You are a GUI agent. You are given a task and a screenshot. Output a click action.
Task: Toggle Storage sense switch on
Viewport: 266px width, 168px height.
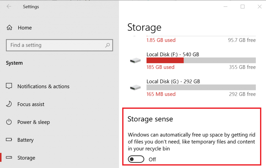[x=136, y=159]
